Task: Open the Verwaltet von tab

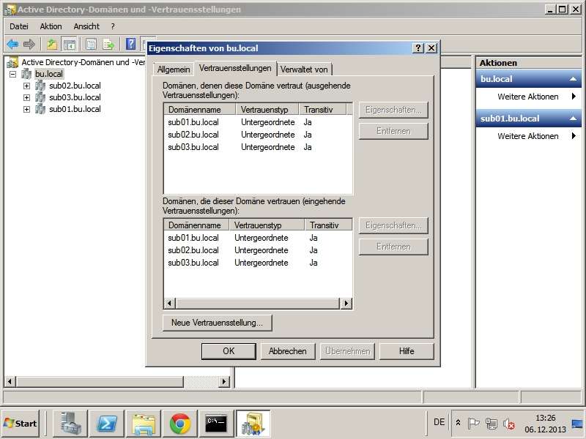Action: [x=305, y=70]
